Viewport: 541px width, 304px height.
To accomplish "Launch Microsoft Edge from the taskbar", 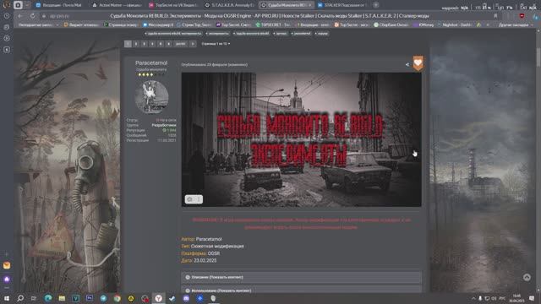I will [48, 298].
